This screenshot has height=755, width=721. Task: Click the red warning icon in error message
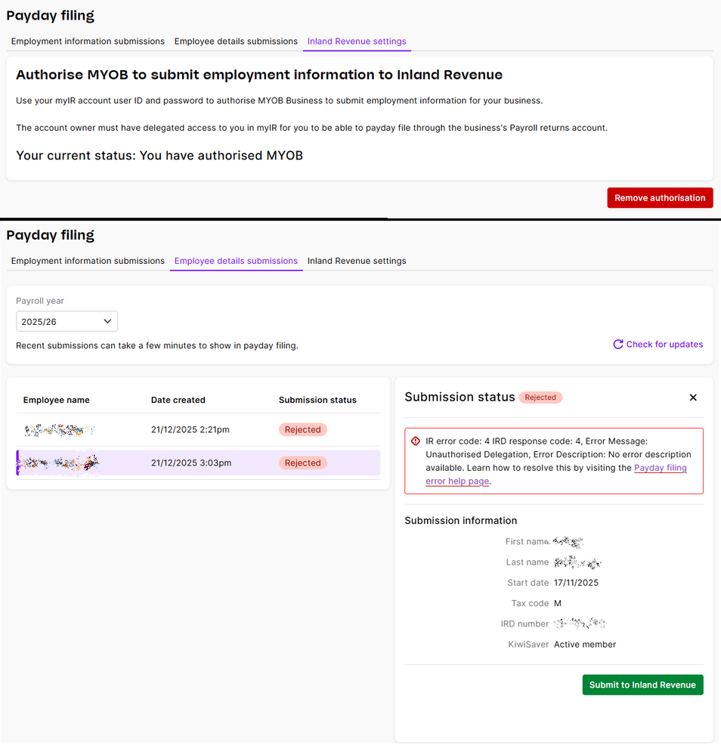416,441
